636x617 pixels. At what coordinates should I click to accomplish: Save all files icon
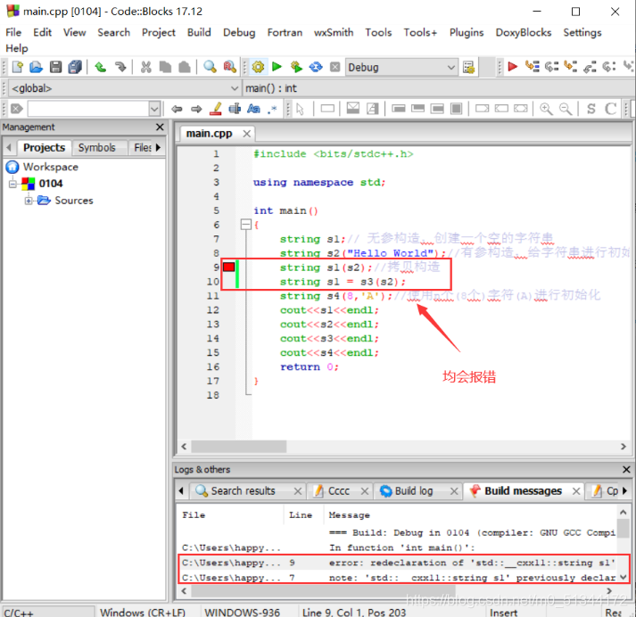tap(75, 67)
